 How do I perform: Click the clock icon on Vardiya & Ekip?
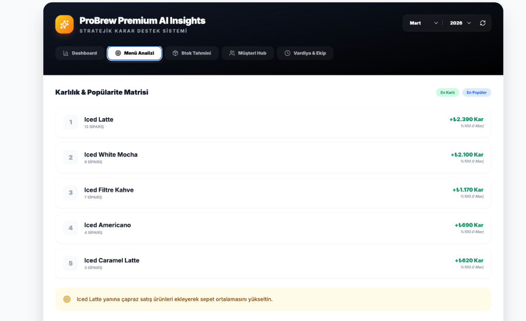(287, 53)
